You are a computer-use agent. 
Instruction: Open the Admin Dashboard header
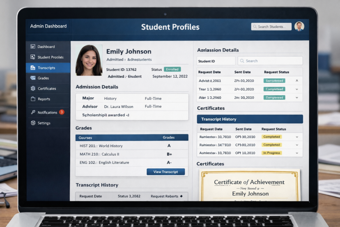[x=47, y=26]
